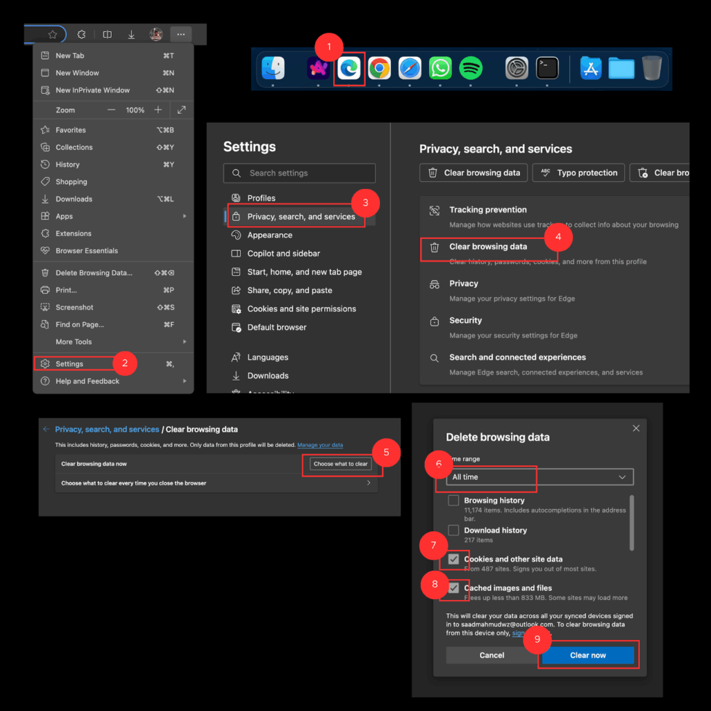Check the Download history checkbox

(453, 530)
